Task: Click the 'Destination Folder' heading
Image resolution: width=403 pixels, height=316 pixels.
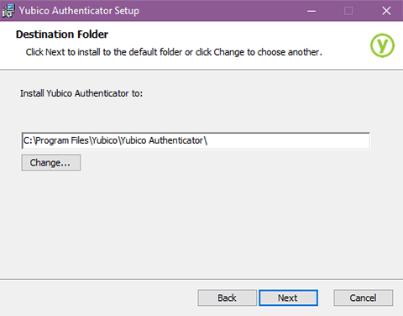Action: click(x=62, y=34)
